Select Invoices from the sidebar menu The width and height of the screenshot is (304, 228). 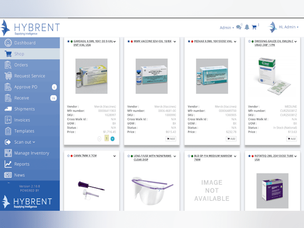(x=22, y=120)
